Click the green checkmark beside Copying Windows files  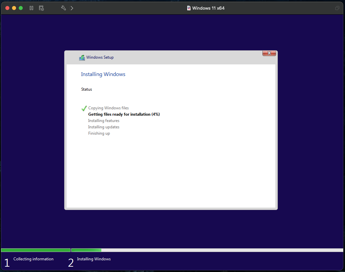click(x=84, y=108)
